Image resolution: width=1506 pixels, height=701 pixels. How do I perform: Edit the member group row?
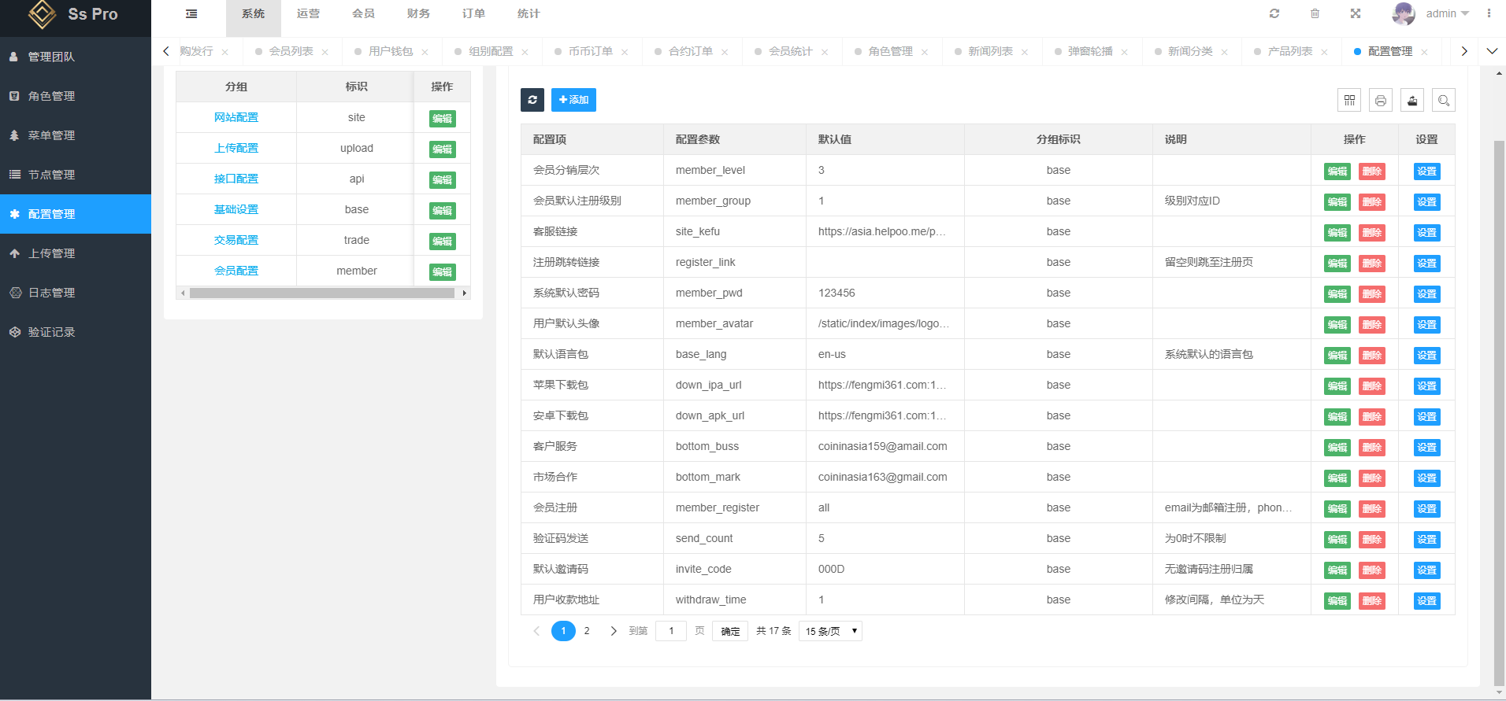click(x=443, y=271)
